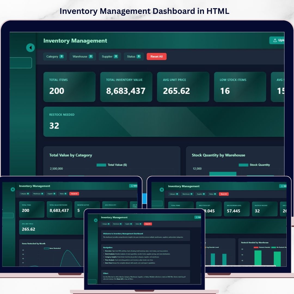Select the highlighted sidebar item on the largest dashboard
Viewport: 294px width, 294px height.
click(21, 63)
